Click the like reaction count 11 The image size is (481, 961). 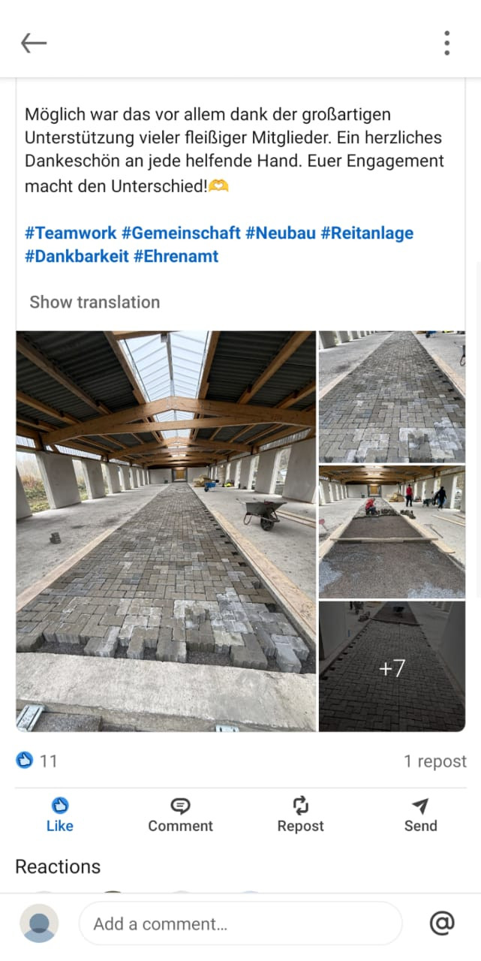[x=37, y=761]
